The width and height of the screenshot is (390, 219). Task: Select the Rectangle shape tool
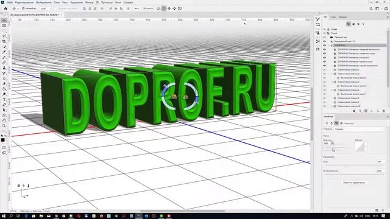click(x=4, y=115)
